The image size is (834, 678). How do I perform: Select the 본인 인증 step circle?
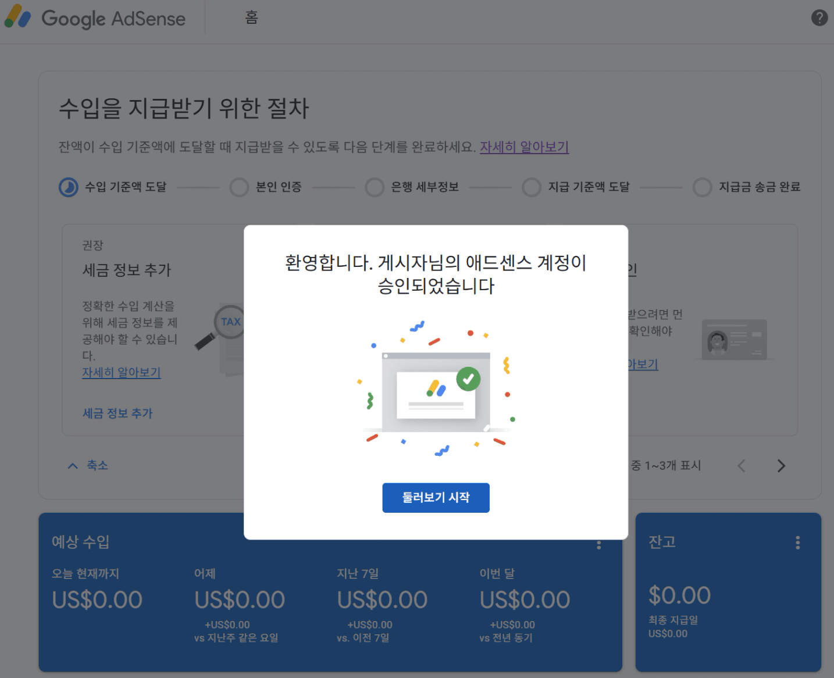[x=239, y=187]
